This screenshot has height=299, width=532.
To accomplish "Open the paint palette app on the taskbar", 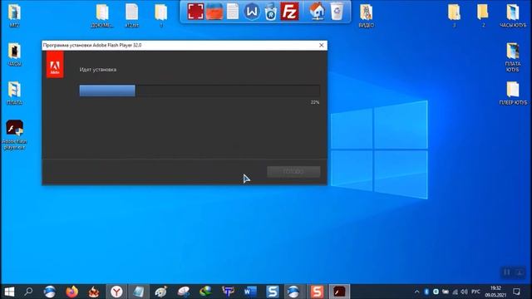I will (x=160, y=292).
